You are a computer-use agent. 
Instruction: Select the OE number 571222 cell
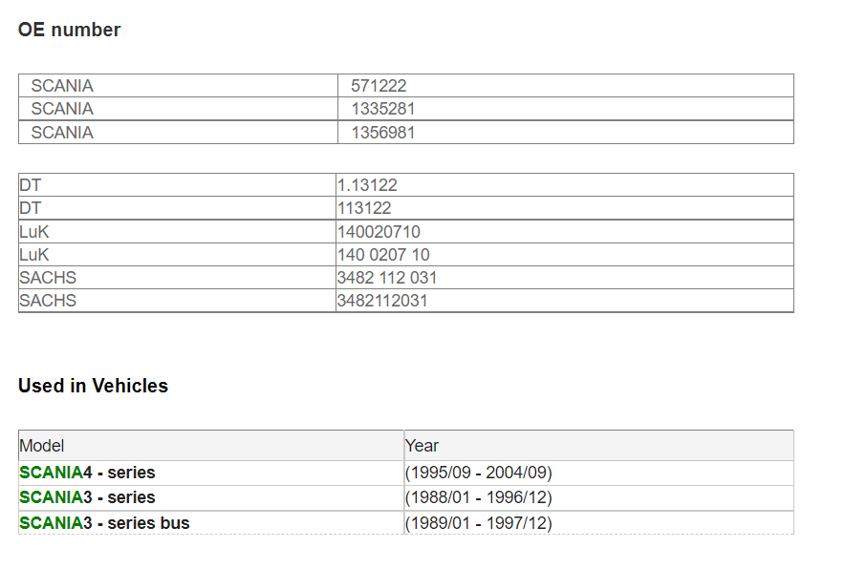coord(566,86)
